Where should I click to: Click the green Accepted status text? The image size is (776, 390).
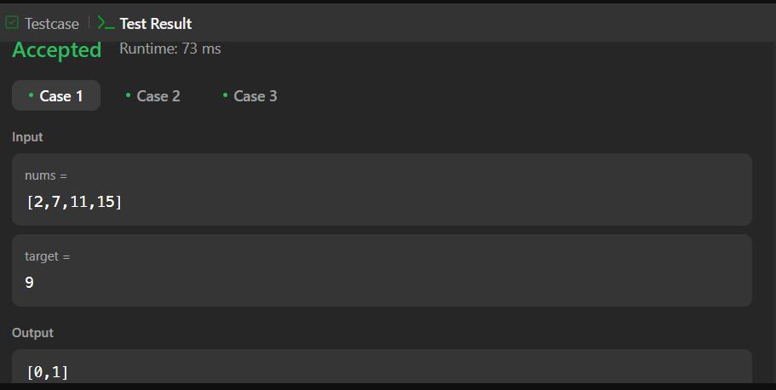tap(57, 50)
